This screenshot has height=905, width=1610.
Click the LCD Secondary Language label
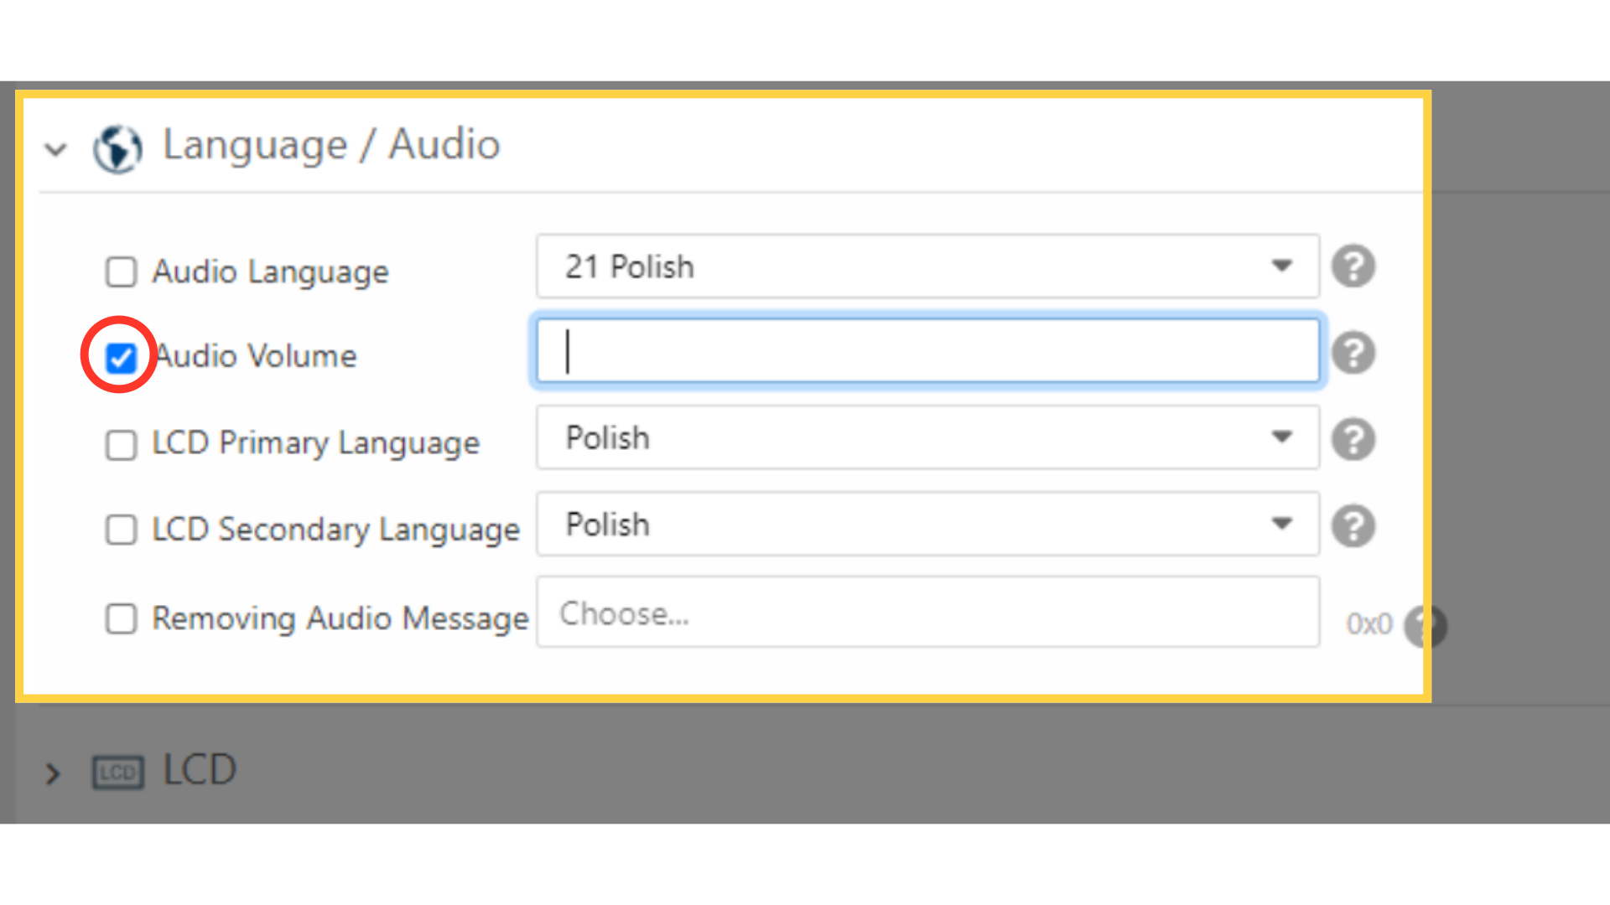click(x=335, y=530)
